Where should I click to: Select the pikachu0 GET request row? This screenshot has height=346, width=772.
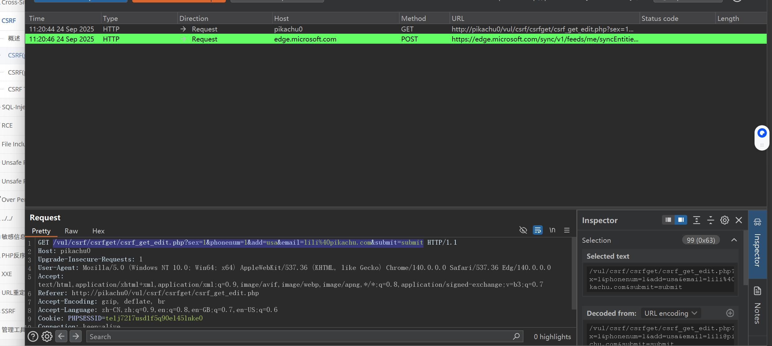(288, 29)
